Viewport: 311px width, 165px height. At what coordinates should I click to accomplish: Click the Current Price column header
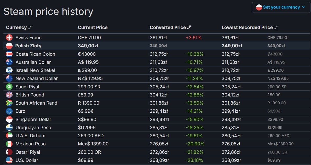pyautogui.click(x=93, y=27)
